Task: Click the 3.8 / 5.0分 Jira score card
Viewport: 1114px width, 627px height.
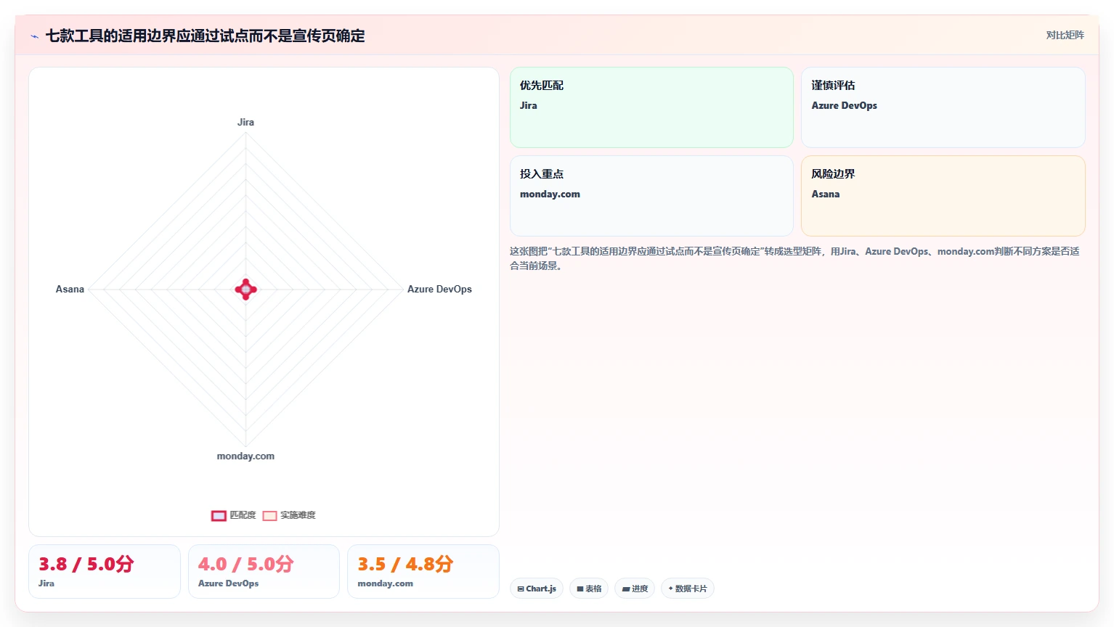Action: pyautogui.click(x=105, y=572)
